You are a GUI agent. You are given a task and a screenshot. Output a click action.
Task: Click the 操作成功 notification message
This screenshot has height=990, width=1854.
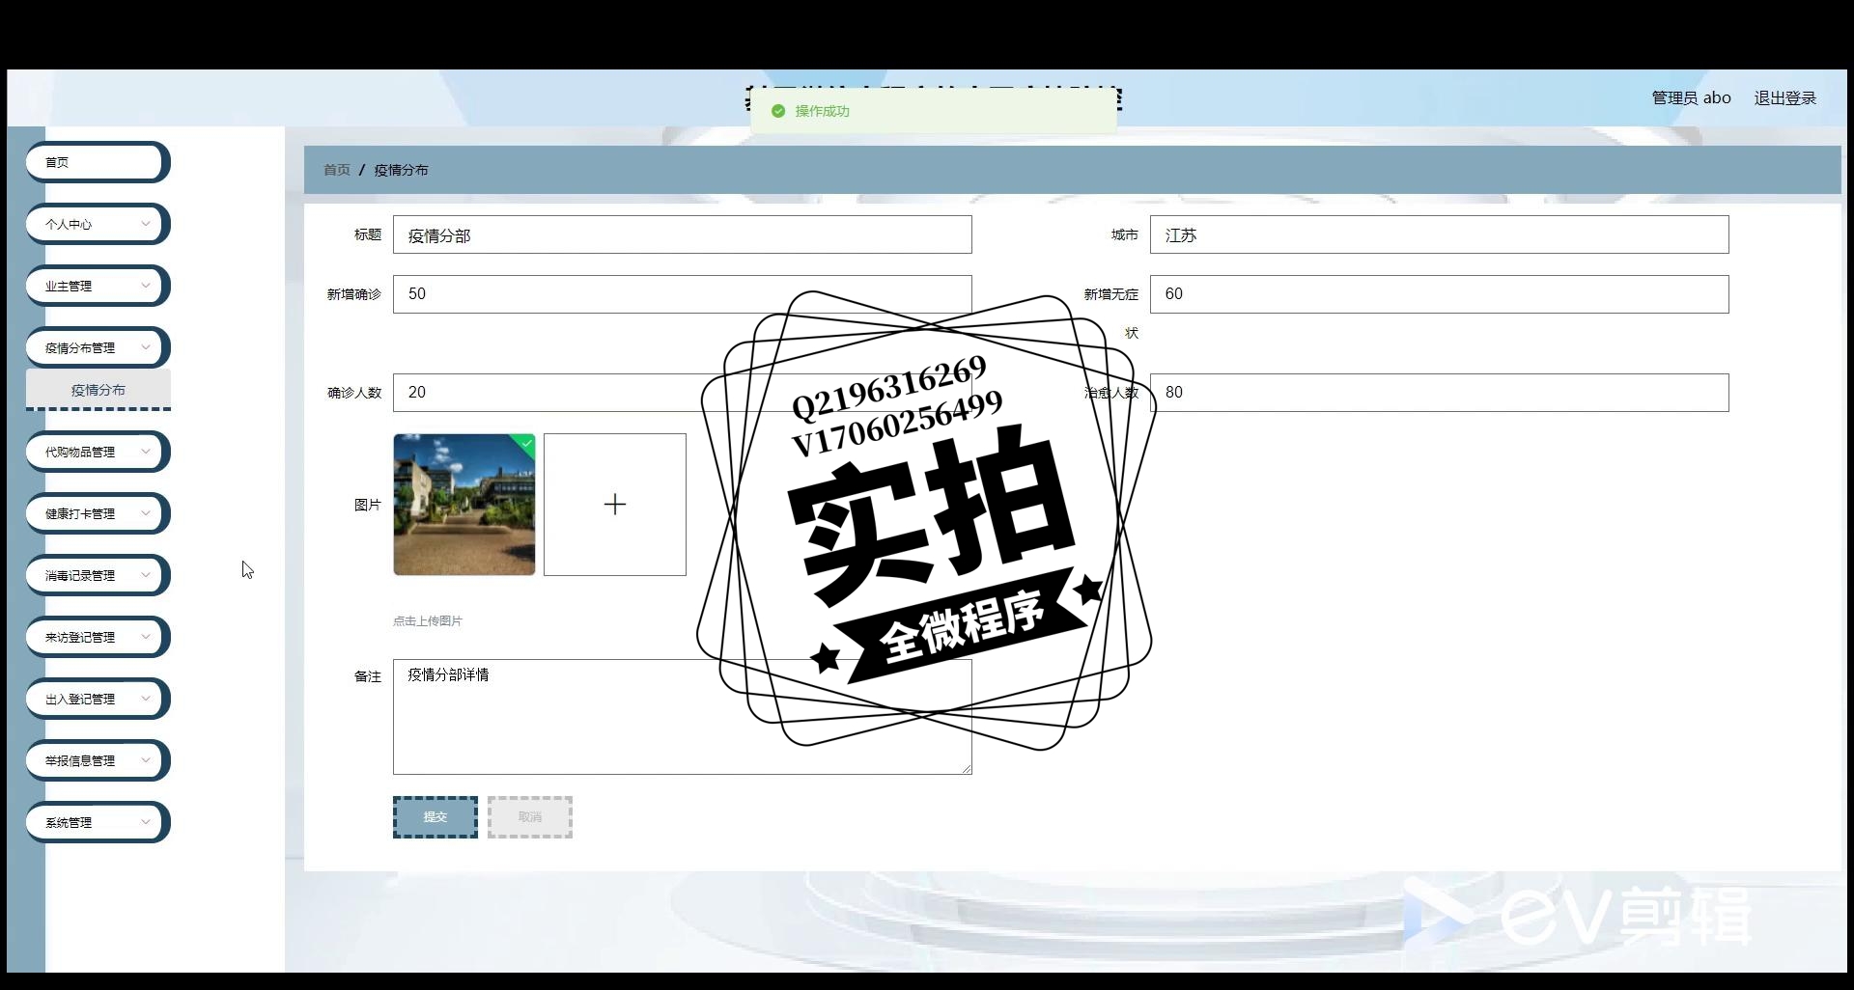(x=822, y=111)
